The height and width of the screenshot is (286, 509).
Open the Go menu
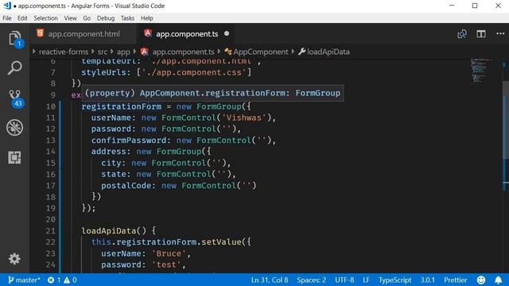click(x=87, y=18)
